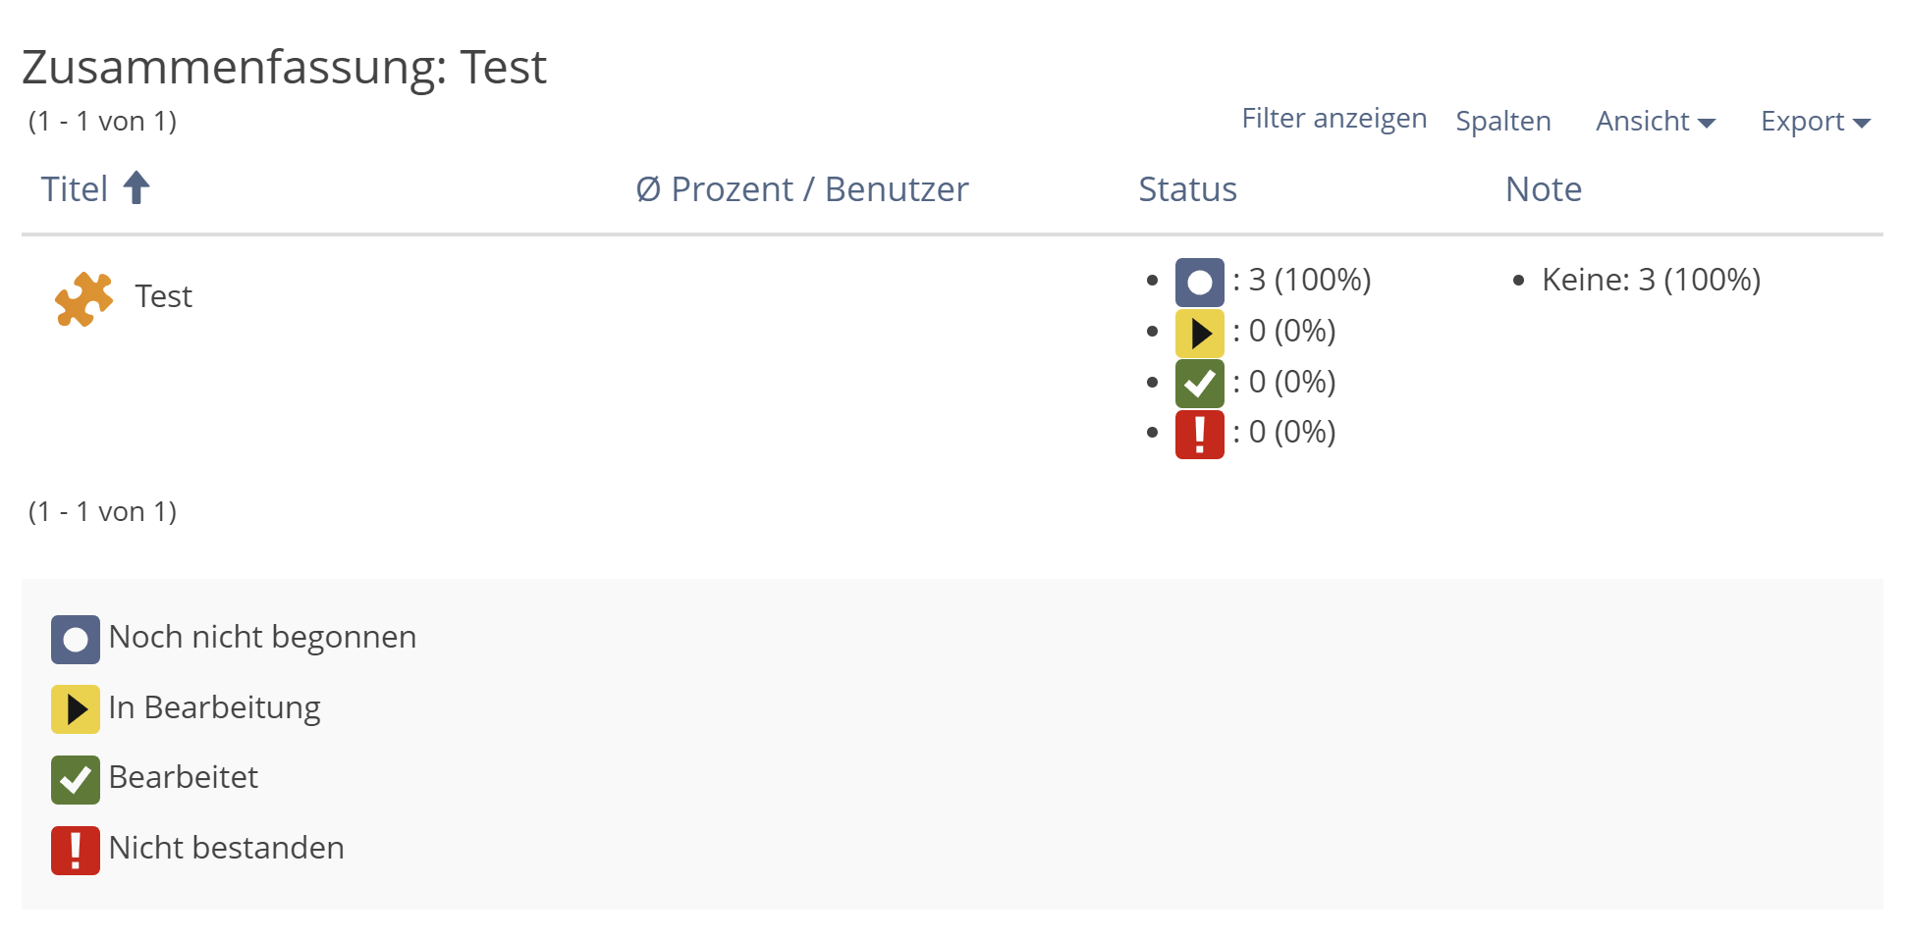The image size is (1907, 938).
Task: Click the blue not-started status icon in table
Action: click(x=1199, y=283)
